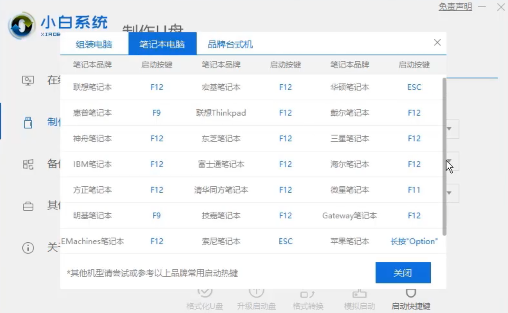Click F11 key for 微星笔记本
The image size is (508, 313).
[x=414, y=190]
